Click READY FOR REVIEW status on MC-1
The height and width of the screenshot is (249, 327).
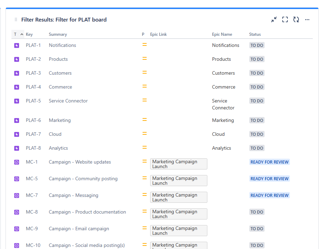(269, 162)
